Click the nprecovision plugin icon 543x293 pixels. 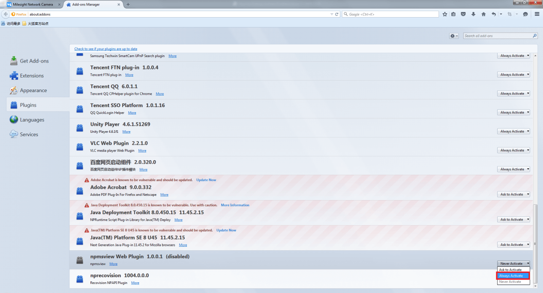tap(80, 279)
